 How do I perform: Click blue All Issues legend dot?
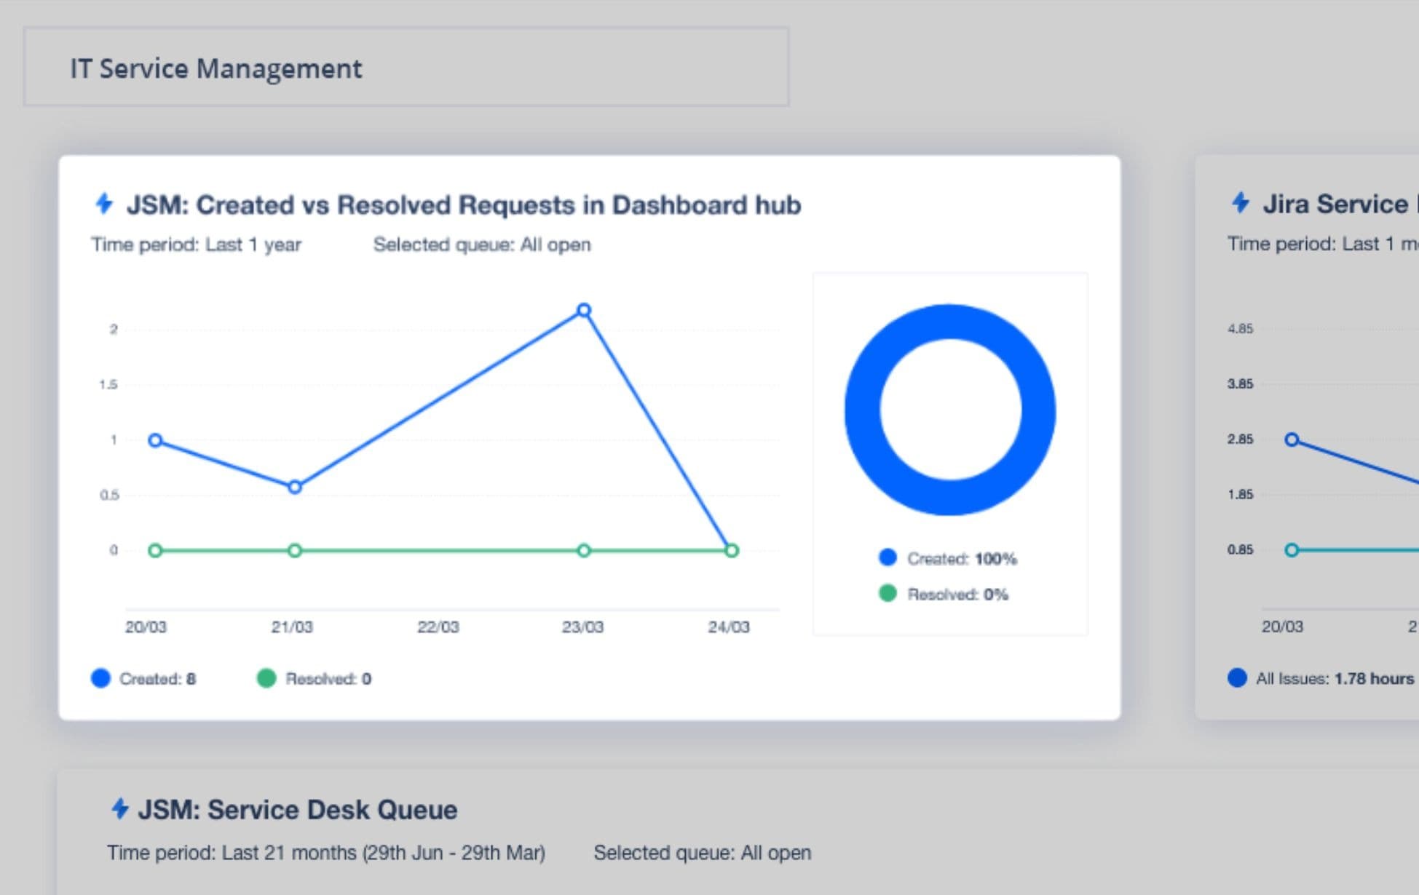tap(1237, 678)
